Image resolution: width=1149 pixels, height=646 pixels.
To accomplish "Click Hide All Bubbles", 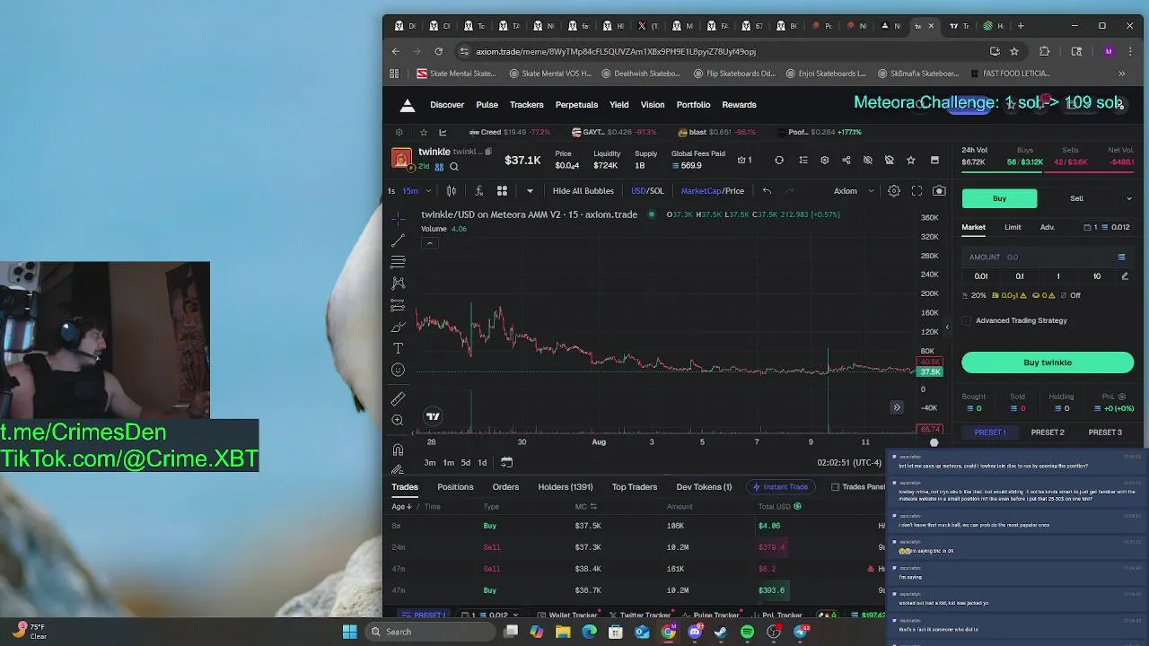I will click(x=583, y=191).
